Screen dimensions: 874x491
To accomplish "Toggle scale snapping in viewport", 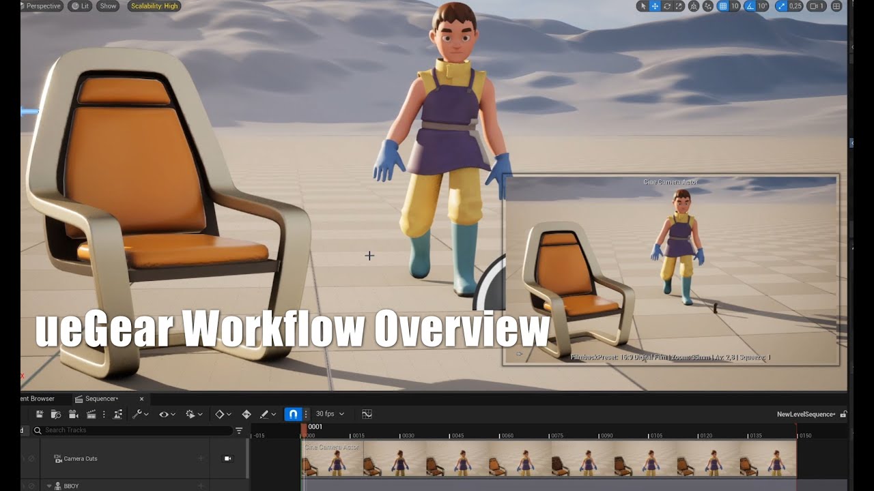I will (x=781, y=6).
